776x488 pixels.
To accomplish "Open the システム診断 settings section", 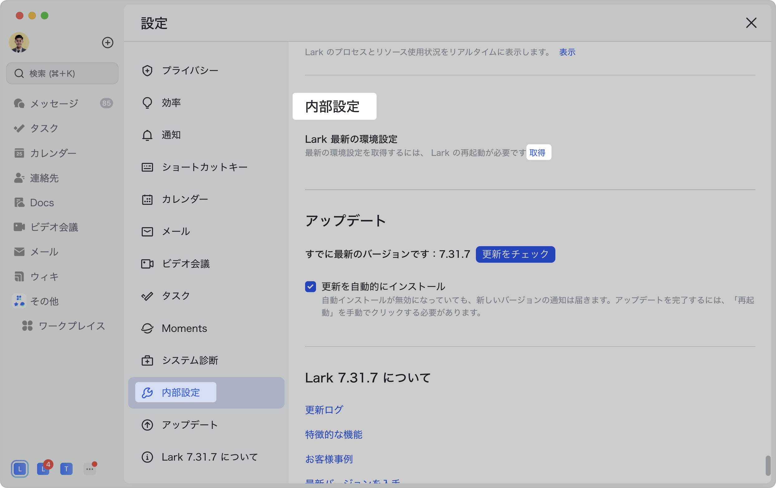I will pos(190,360).
